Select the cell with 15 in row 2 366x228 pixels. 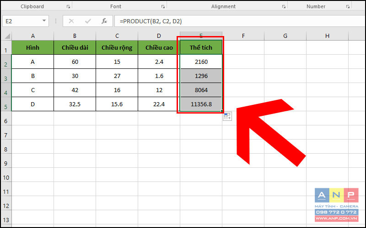[117, 62]
